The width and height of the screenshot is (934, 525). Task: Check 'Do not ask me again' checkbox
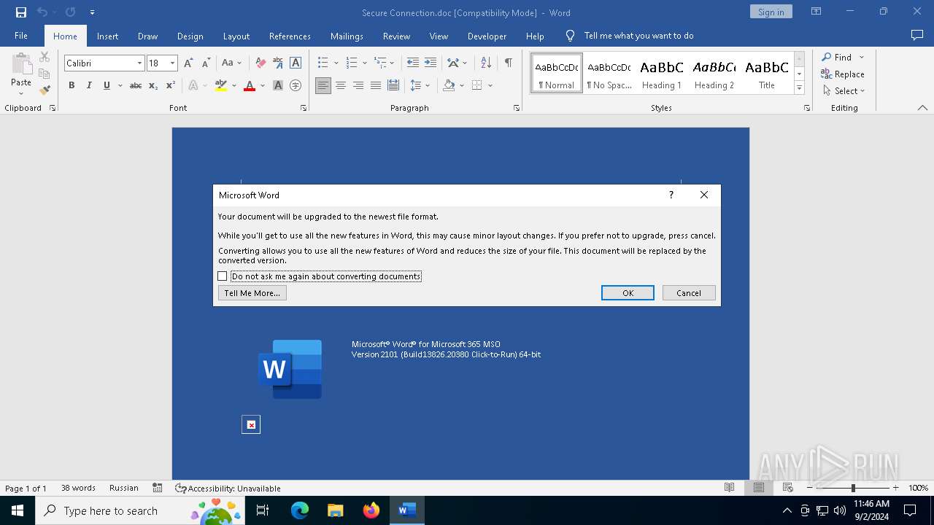click(x=223, y=276)
